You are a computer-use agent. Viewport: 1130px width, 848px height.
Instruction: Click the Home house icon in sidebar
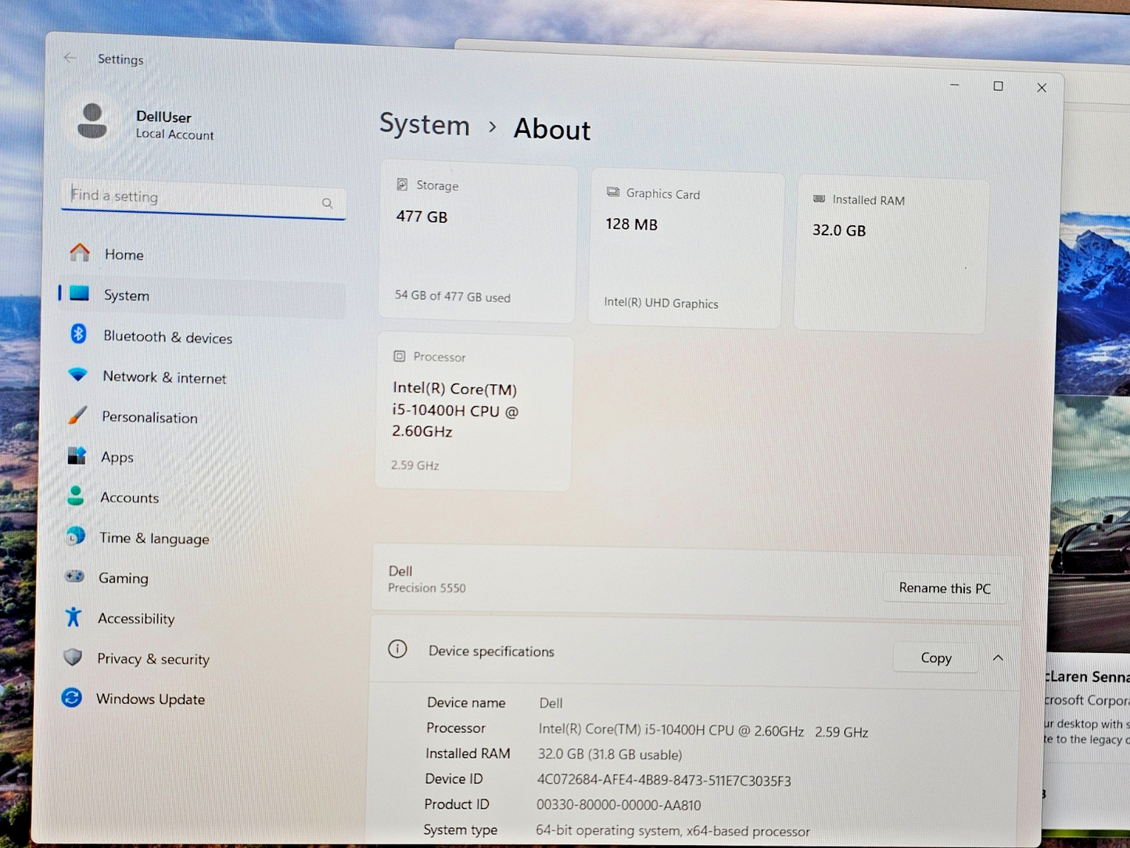click(80, 253)
